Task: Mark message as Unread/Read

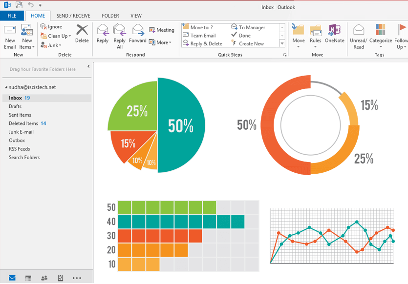Action: point(359,36)
